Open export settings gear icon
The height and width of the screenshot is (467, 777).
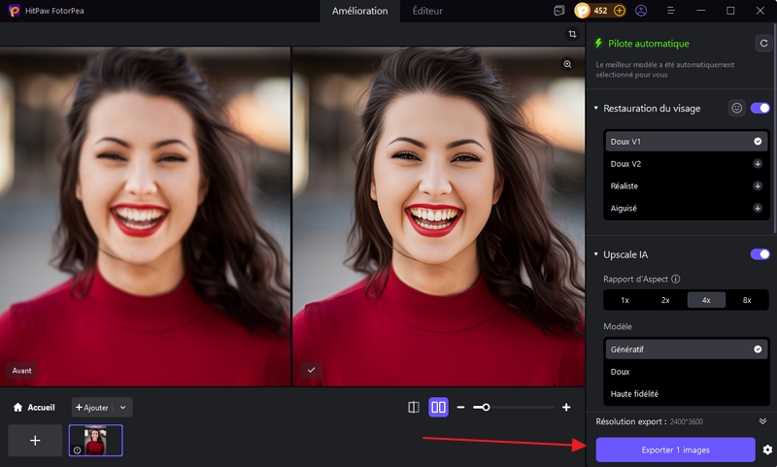point(767,450)
